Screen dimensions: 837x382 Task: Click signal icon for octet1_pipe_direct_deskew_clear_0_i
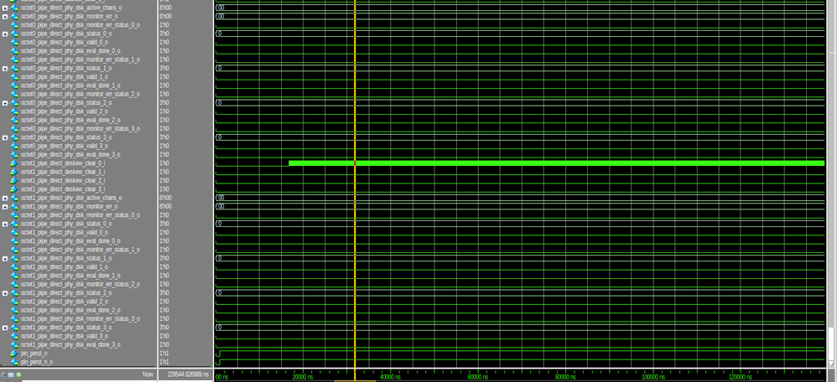pyautogui.click(x=14, y=163)
